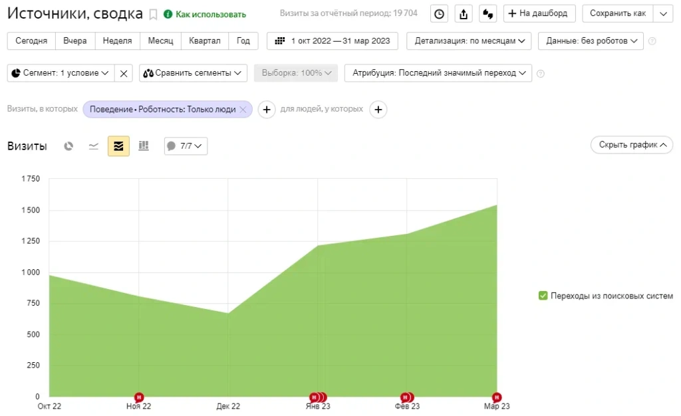The image size is (681, 416).
Task: Clear the segment with X button
Action: pyautogui.click(x=124, y=73)
